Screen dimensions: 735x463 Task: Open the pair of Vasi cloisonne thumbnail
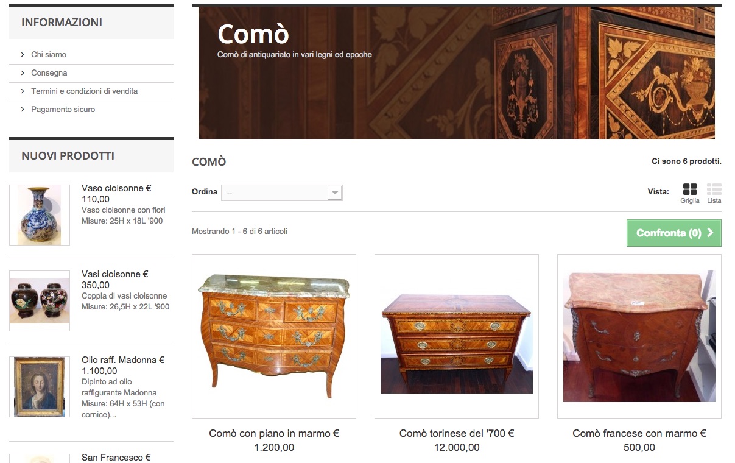(x=40, y=301)
